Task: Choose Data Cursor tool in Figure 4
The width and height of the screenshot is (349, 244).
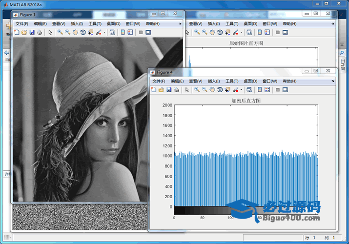Action: pos(227,90)
